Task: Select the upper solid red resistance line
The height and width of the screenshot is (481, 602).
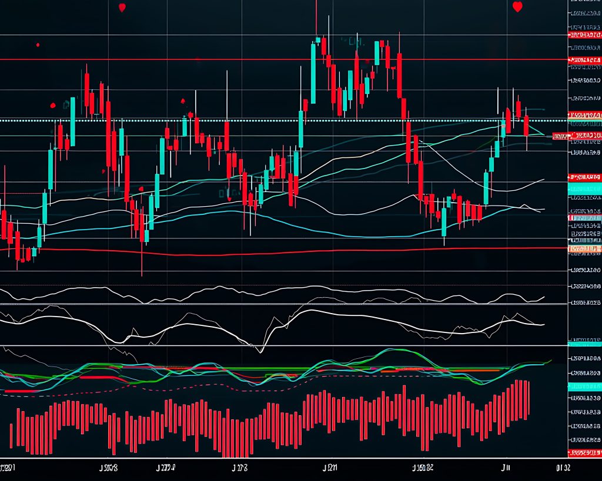Action: 176,59
